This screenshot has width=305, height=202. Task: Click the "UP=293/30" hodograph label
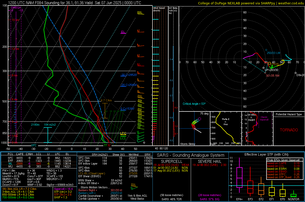[x=271, y=70]
